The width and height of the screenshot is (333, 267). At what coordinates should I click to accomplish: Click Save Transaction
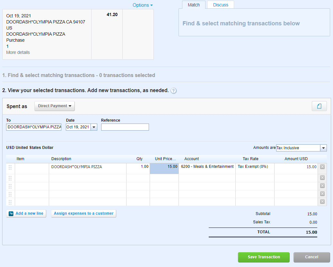pos(263,257)
